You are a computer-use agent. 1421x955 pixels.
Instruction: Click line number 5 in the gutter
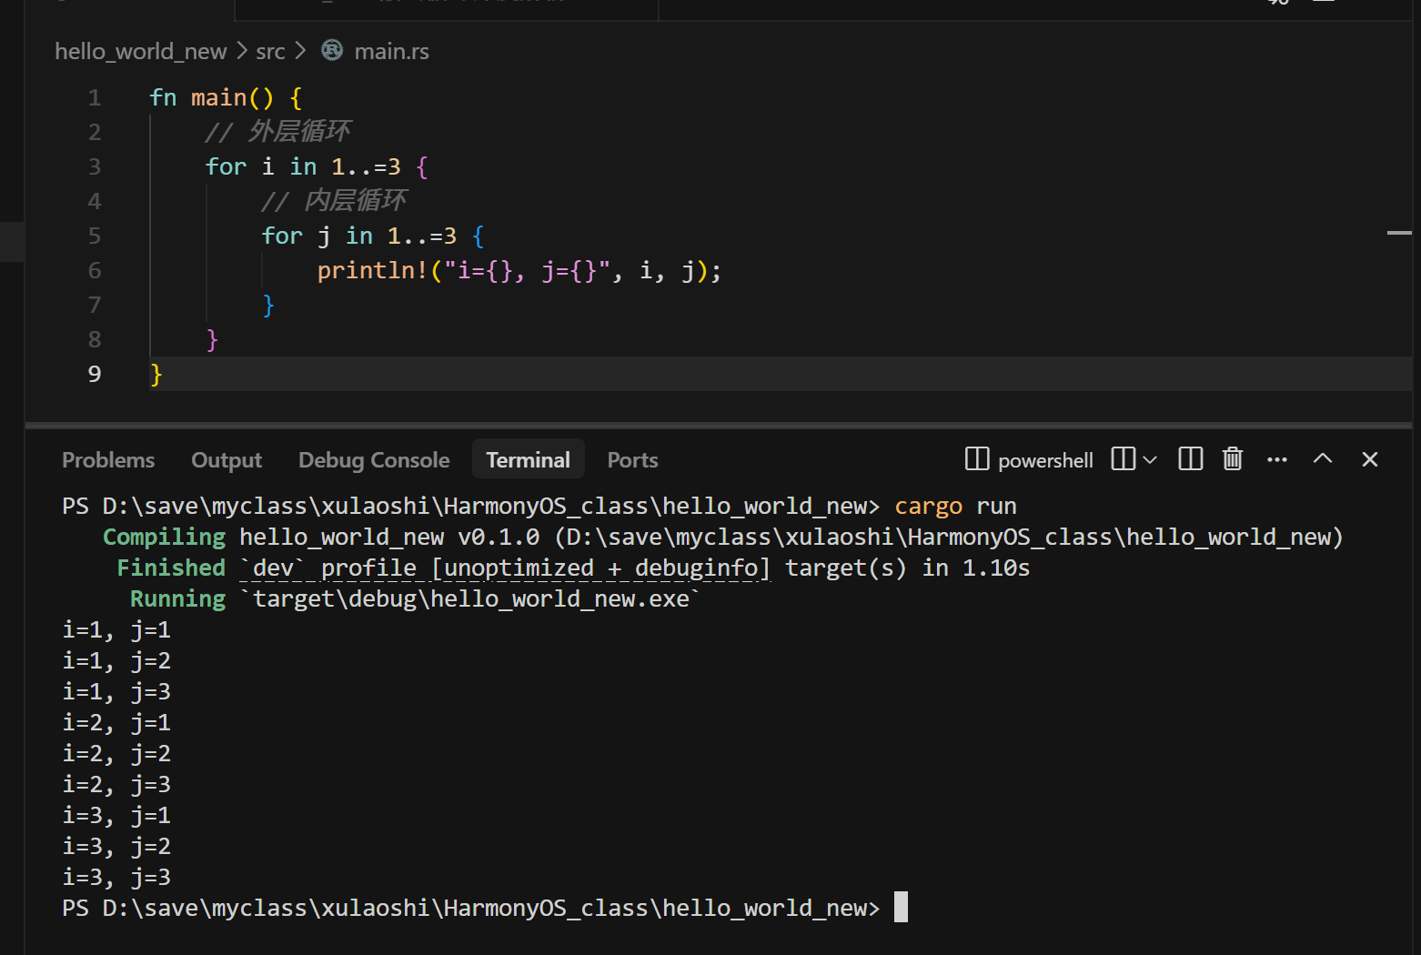(x=95, y=236)
